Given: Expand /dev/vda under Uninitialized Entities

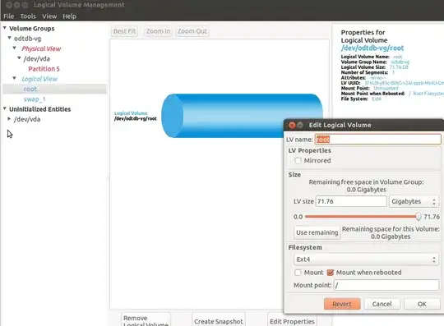Looking at the screenshot, I should pyautogui.click(x=9, y=119).
